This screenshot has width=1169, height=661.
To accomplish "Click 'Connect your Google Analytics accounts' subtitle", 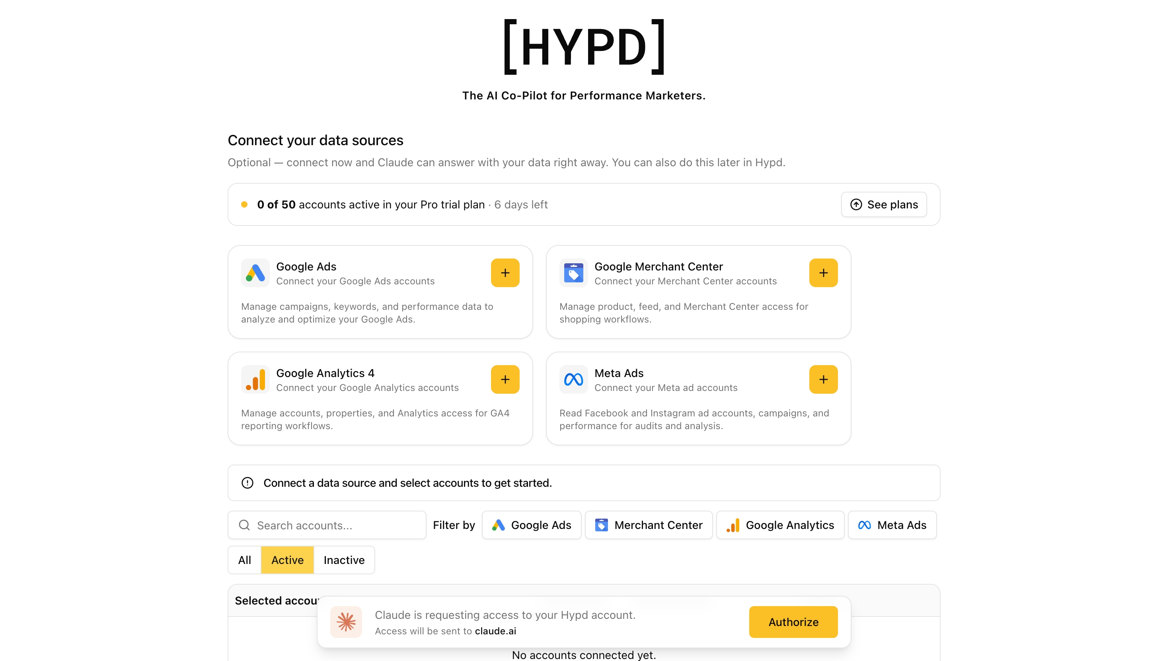I will point(367,388).
